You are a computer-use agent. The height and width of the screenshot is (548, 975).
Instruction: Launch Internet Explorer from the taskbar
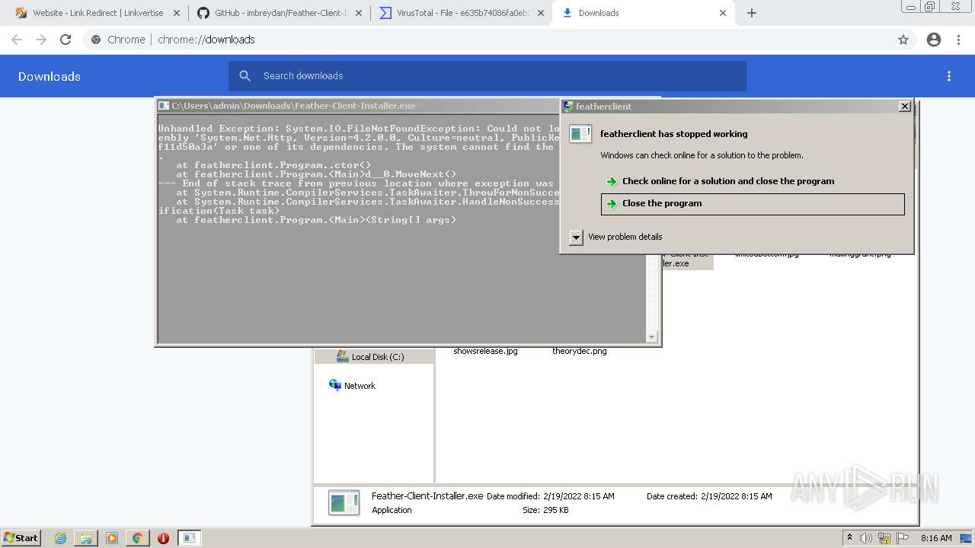tap(60, 538)
